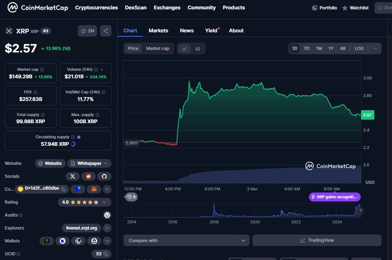Open the blue shield wallet icon

[63, 241]
